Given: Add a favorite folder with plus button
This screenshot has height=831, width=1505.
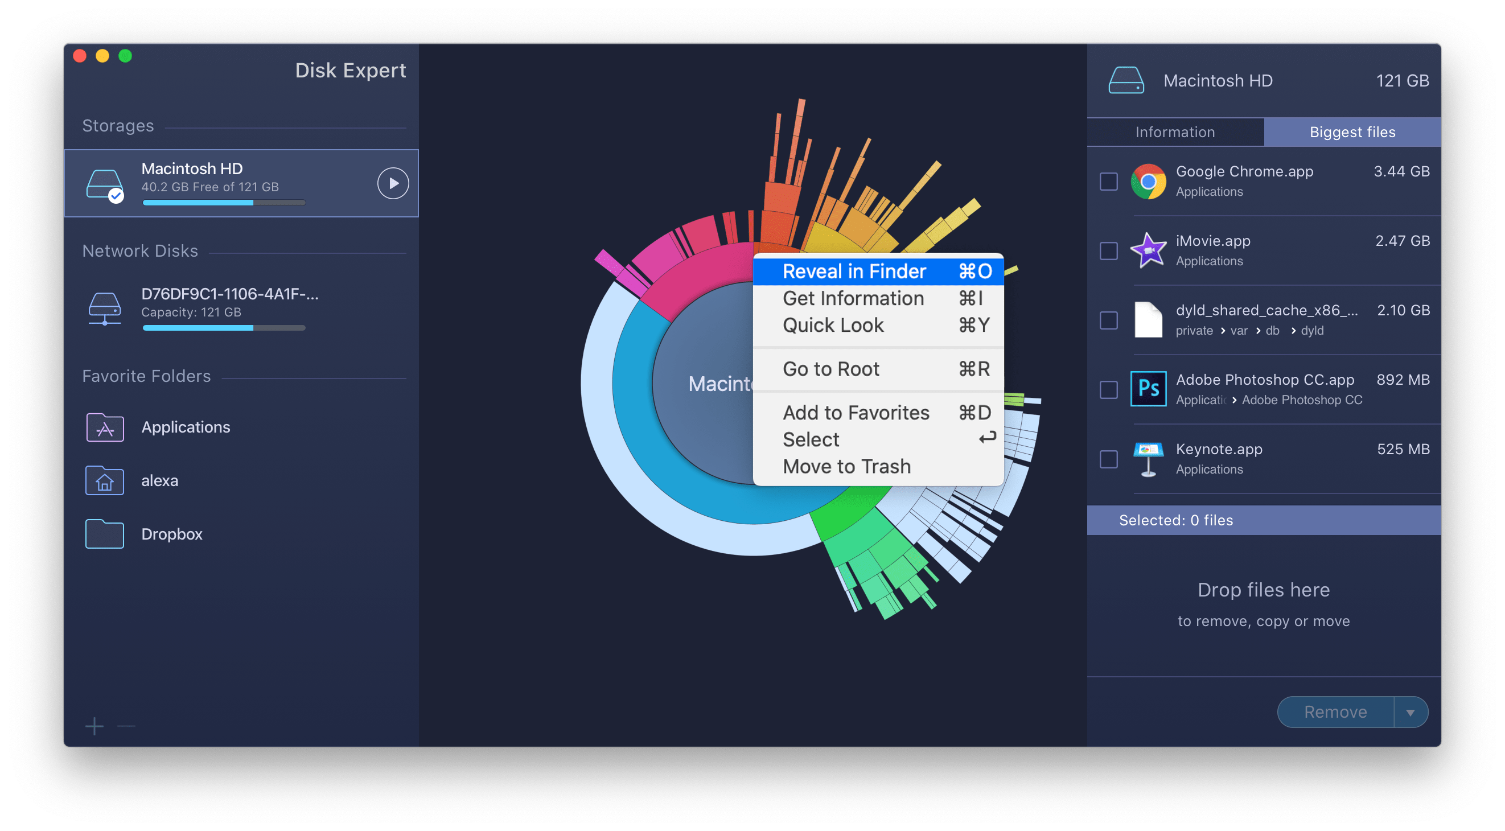Looking at the screenshot, I should point(94,726).
